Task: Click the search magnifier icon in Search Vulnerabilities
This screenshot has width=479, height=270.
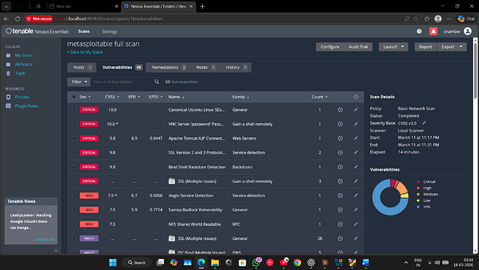Action: [157, 82]
